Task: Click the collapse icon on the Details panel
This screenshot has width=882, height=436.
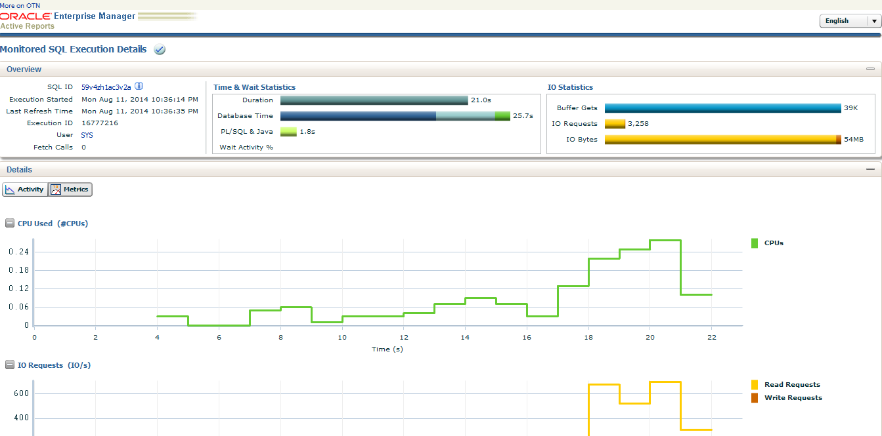Action: tap(871, 168)
